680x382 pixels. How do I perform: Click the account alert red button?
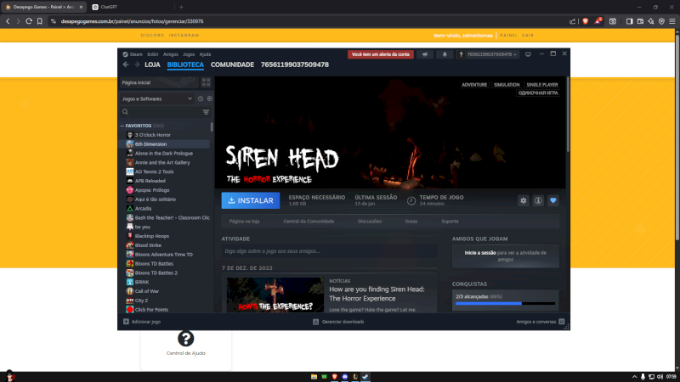click(x=380, y=54)
